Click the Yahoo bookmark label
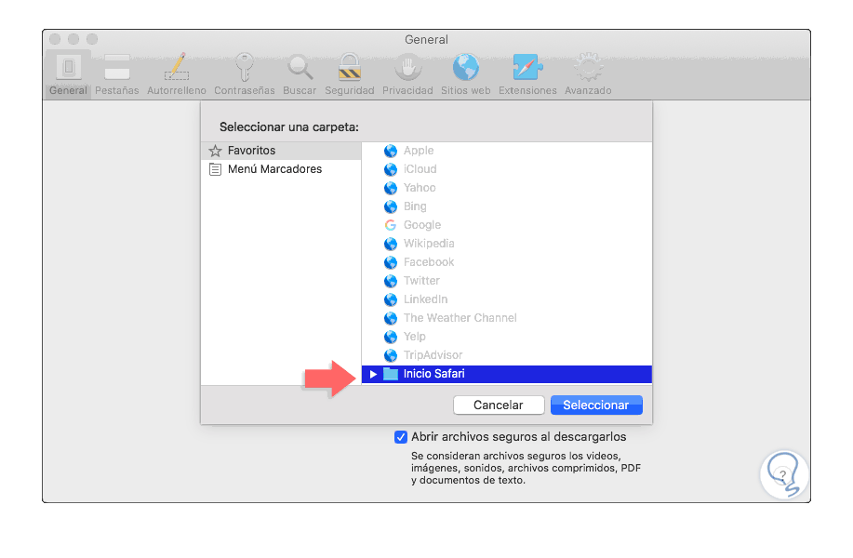Viewport: 853px width, 558px height. click(420, 188)
